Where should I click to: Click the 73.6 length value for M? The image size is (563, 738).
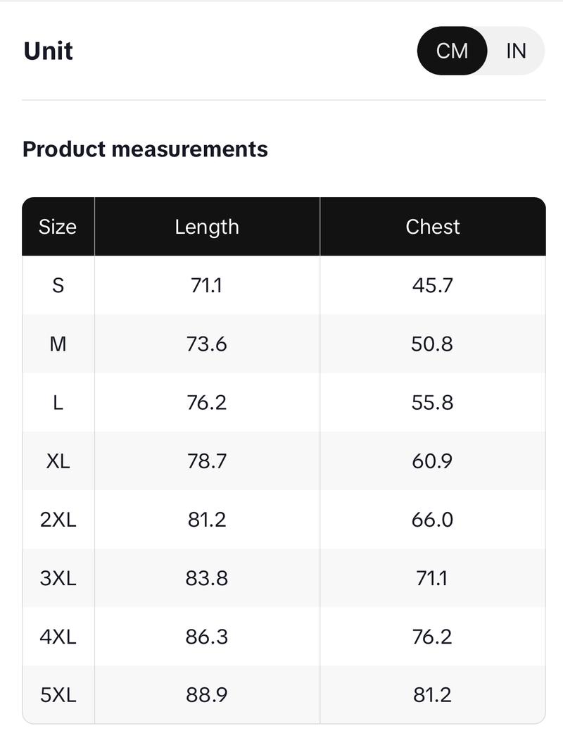click(207, 344)
